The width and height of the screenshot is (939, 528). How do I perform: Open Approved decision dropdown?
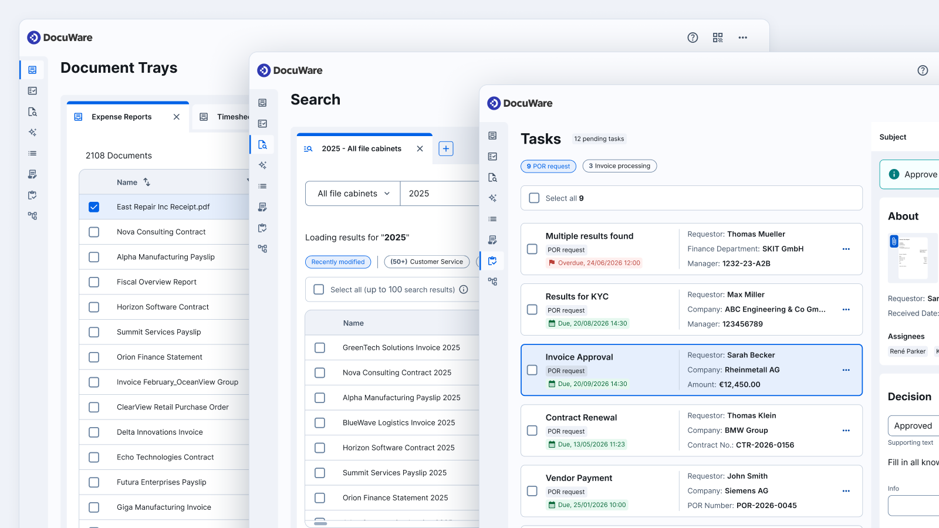click(x=913, y=426)
